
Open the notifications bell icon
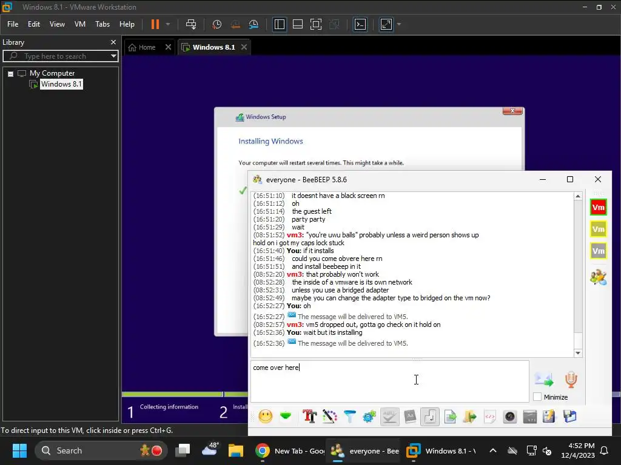(x=605, y=450)
